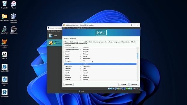Open the Devices menu

[x=83, y=28]
